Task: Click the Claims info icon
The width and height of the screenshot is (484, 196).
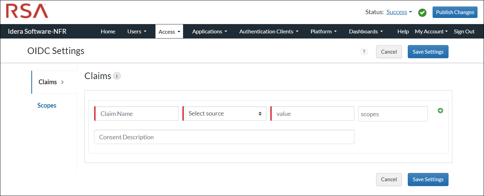Action: click(x=117, y=76)
